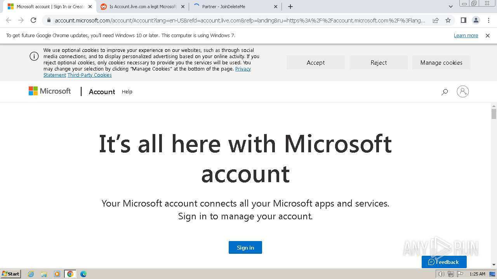Open tab search dropdown arrow
Viewport: 497px width, 279px height.
pyautogui.click(x=450, y=7)
